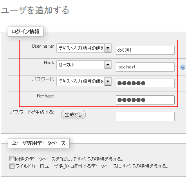Image resolution: width=186 pixels, height=178 pixels.
Task: Focus the Re-type password field
Action: (x=145, y=100)
